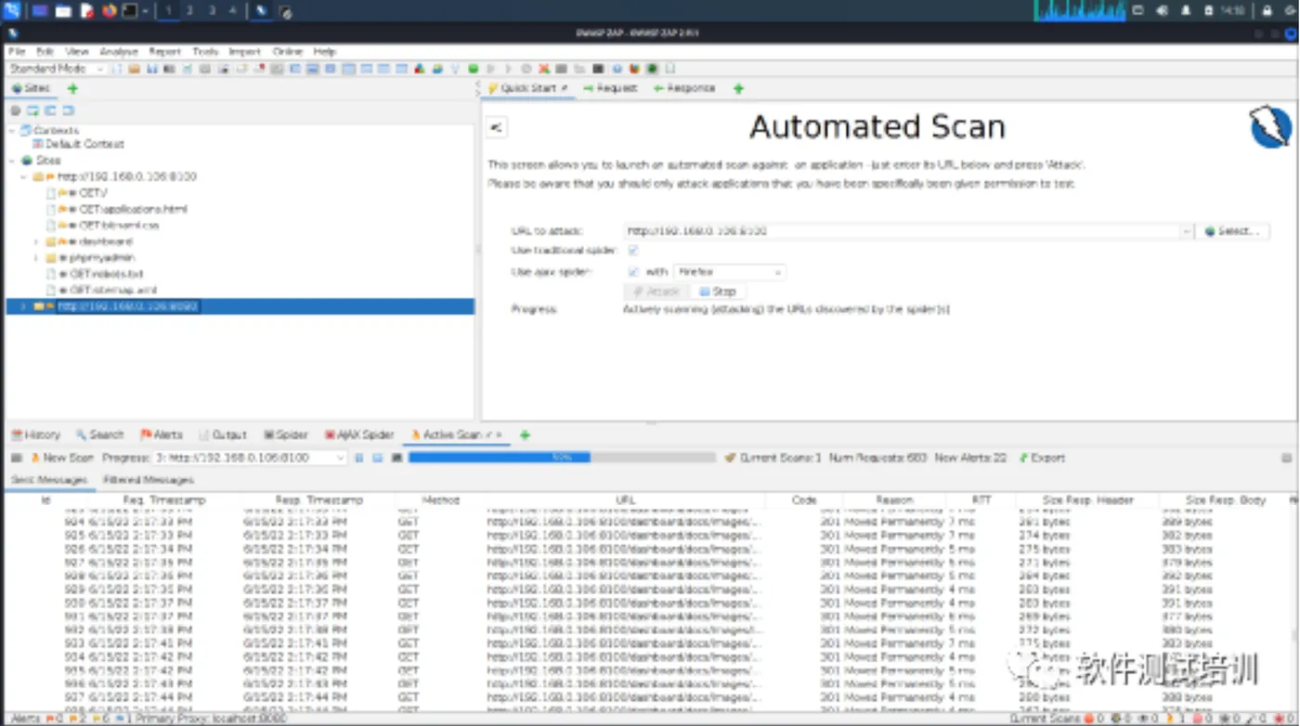Viewport: 1300px width, 726px height.
Task: Click the Select... button
Action: (x=1233, y=231)
